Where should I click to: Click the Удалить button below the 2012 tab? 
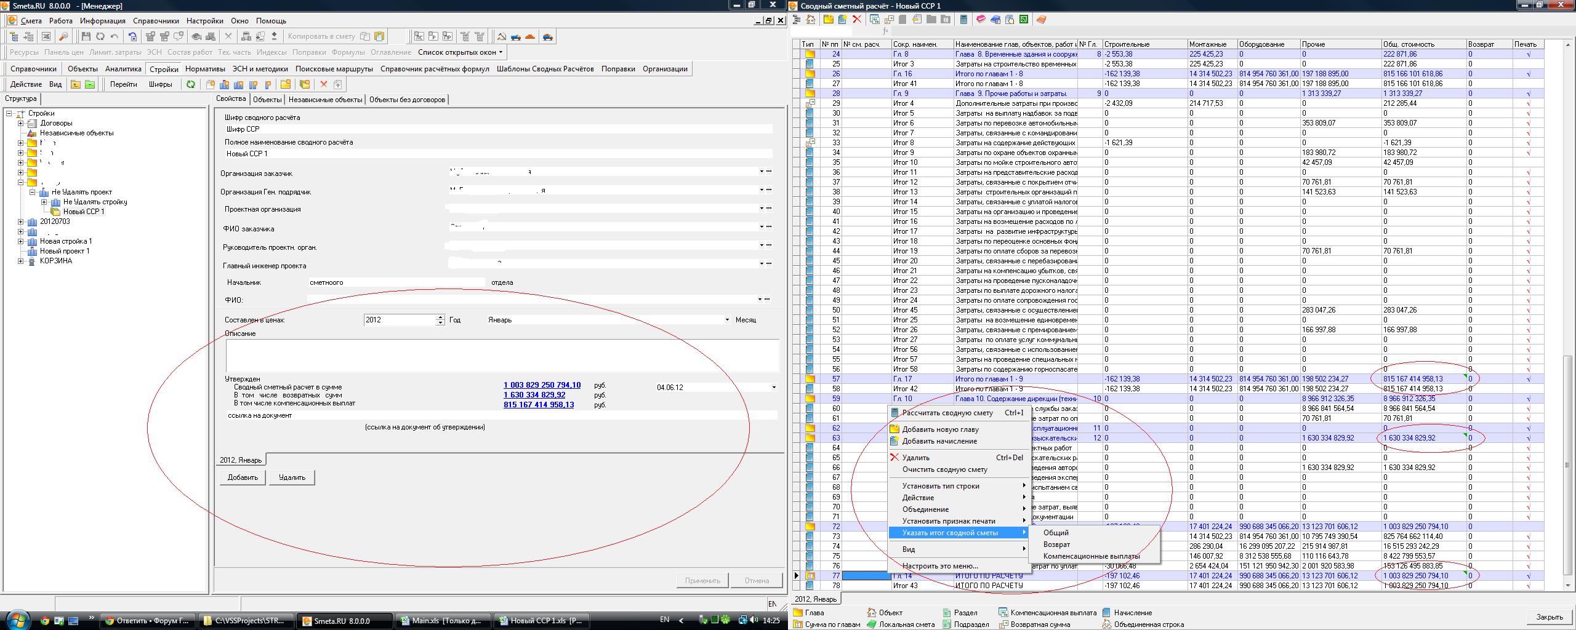point(292,477)
